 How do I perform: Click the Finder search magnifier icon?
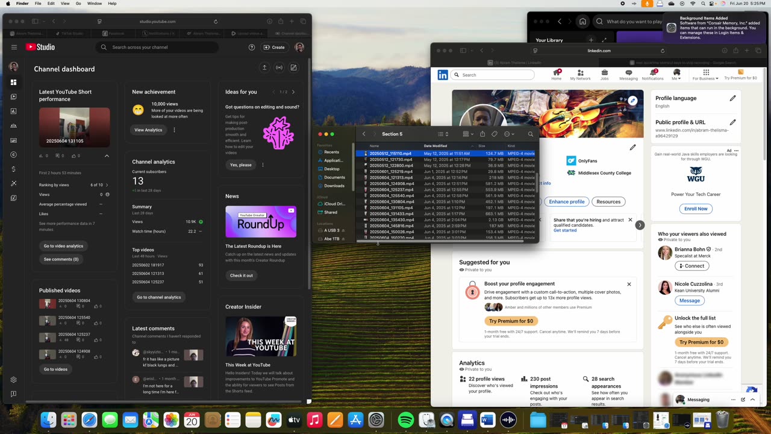click(x=531, y=134)
